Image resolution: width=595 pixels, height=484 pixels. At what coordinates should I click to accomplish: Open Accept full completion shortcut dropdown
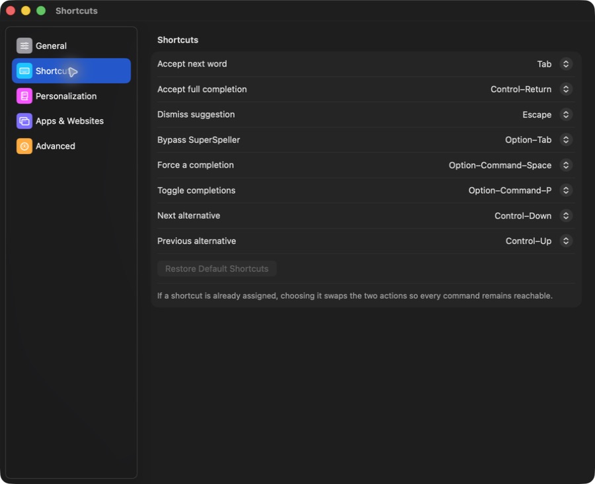pyautogui.click(x=566, y=89)
